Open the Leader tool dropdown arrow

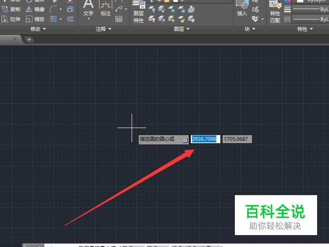pyautogui.click(x=126, y=9)
